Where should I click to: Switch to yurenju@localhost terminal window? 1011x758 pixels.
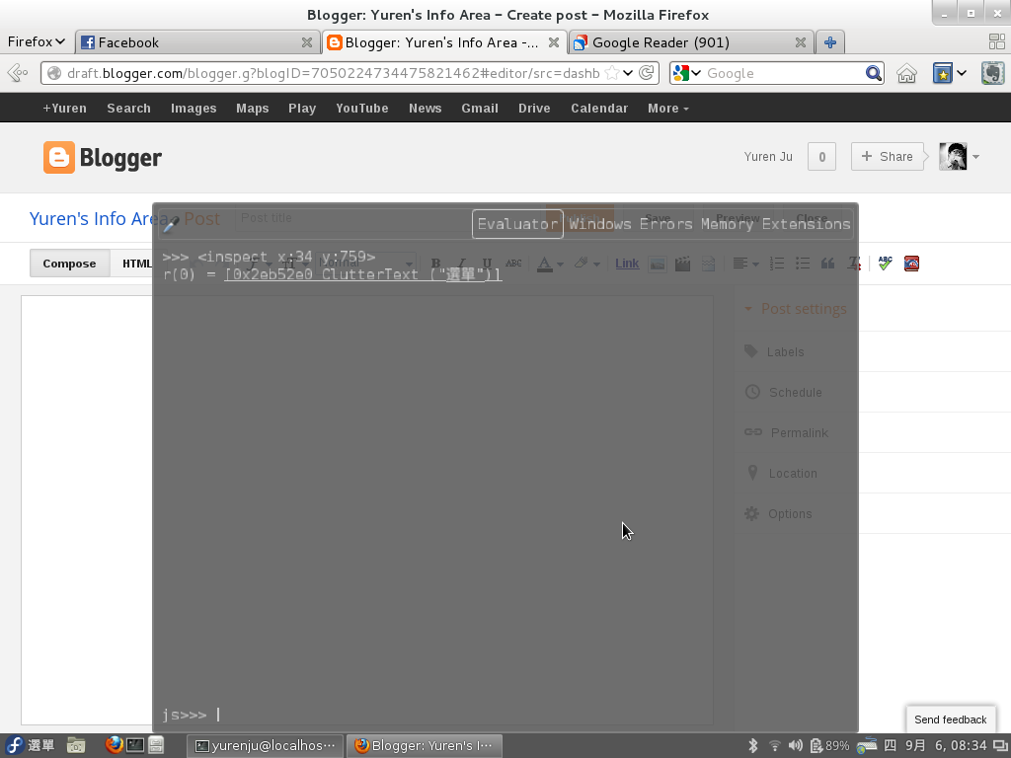[x=265, y=746]
